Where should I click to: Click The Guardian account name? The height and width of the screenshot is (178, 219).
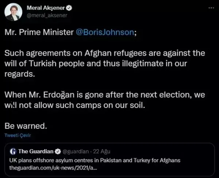(x=36, y=151)
